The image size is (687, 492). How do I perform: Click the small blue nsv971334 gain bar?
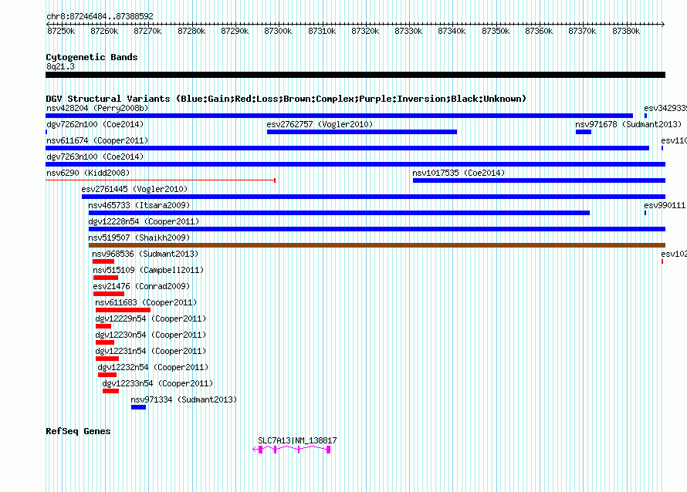click(x=138, y=407)
